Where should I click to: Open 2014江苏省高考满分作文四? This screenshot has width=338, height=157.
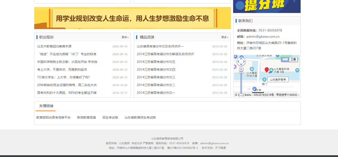click(156, 70)
